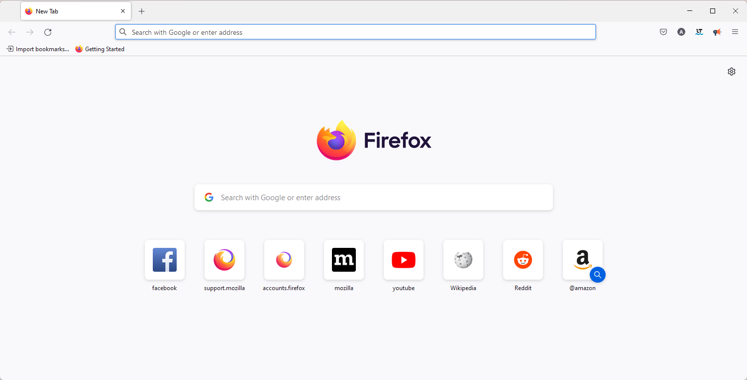The image size is (747, 380).
Task: Maximize the Firefox window
Action: (x=713, y=11)
